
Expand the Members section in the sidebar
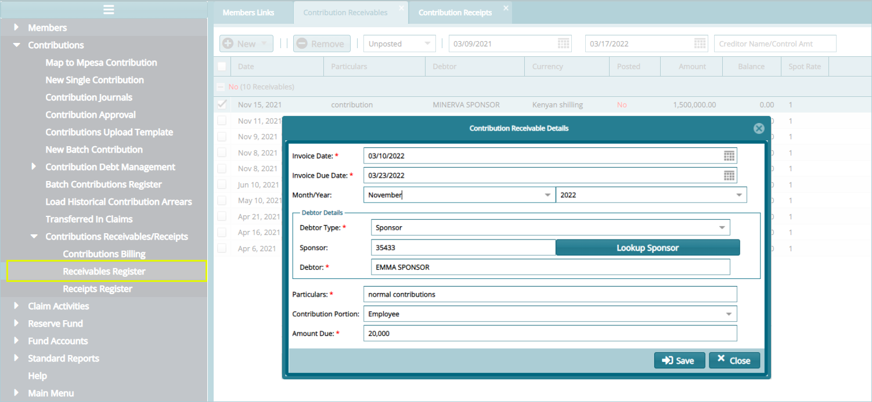tap(16, 27)
